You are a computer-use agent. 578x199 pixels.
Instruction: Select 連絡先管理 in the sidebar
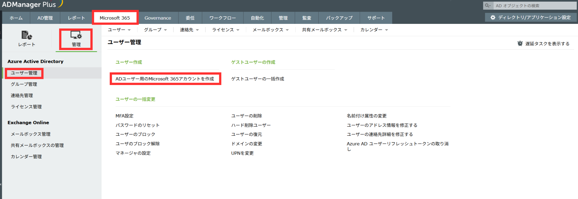pyautogui.click(x=22, y=95)
